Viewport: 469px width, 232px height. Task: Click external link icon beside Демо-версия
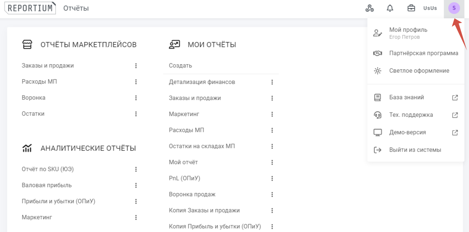(x=455, y=132)
